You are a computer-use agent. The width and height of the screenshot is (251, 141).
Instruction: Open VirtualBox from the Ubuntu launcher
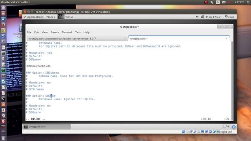(4, 36)
